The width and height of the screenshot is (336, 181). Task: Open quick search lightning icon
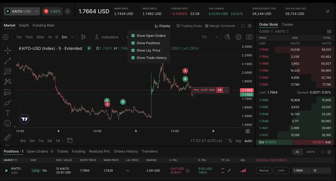click(227, 37)
